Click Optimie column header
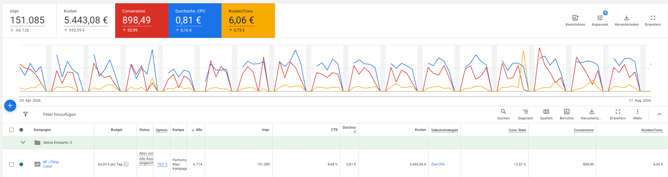This screenshot has width=668, height=177. click(161, 130)
